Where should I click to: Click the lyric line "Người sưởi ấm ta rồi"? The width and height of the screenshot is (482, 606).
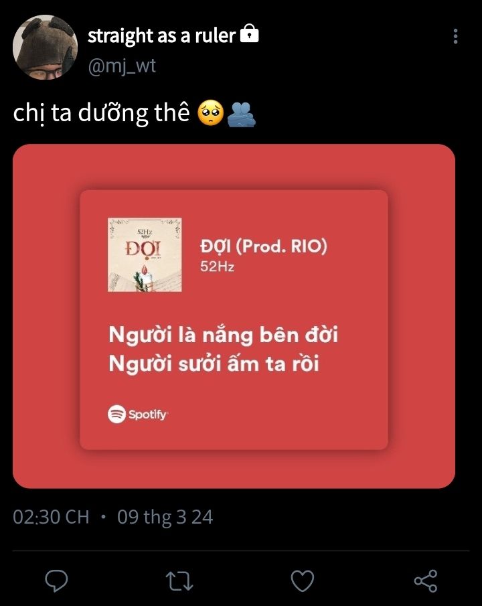214,364
